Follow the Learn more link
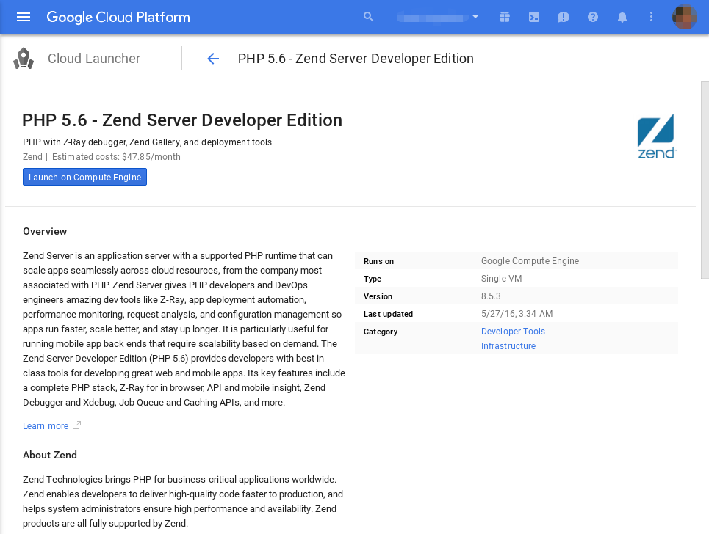This screenshot has height=534, width=709. (46, 425)
